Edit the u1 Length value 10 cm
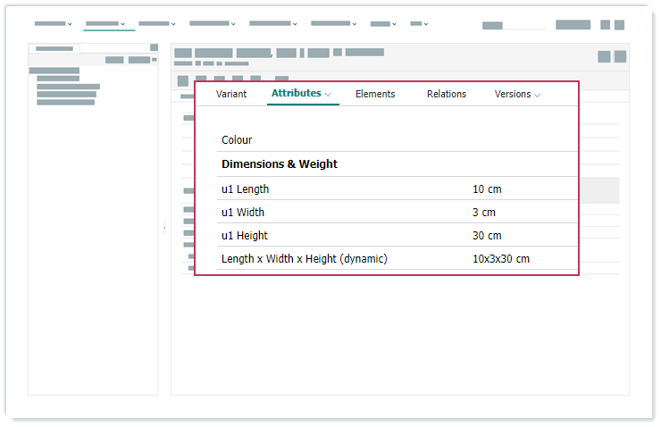661x427 pixels. click(x=490, y=189)
